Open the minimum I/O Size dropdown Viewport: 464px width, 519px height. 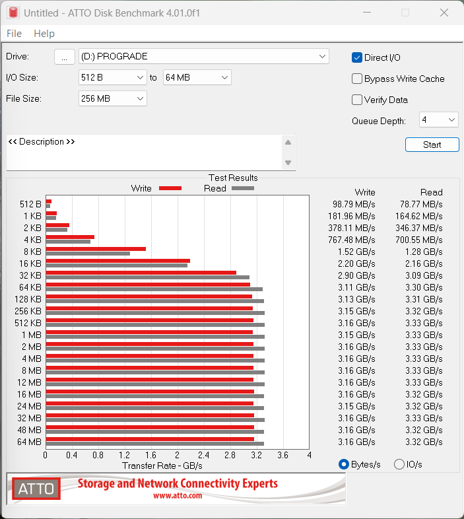click(x=140, y=77)
